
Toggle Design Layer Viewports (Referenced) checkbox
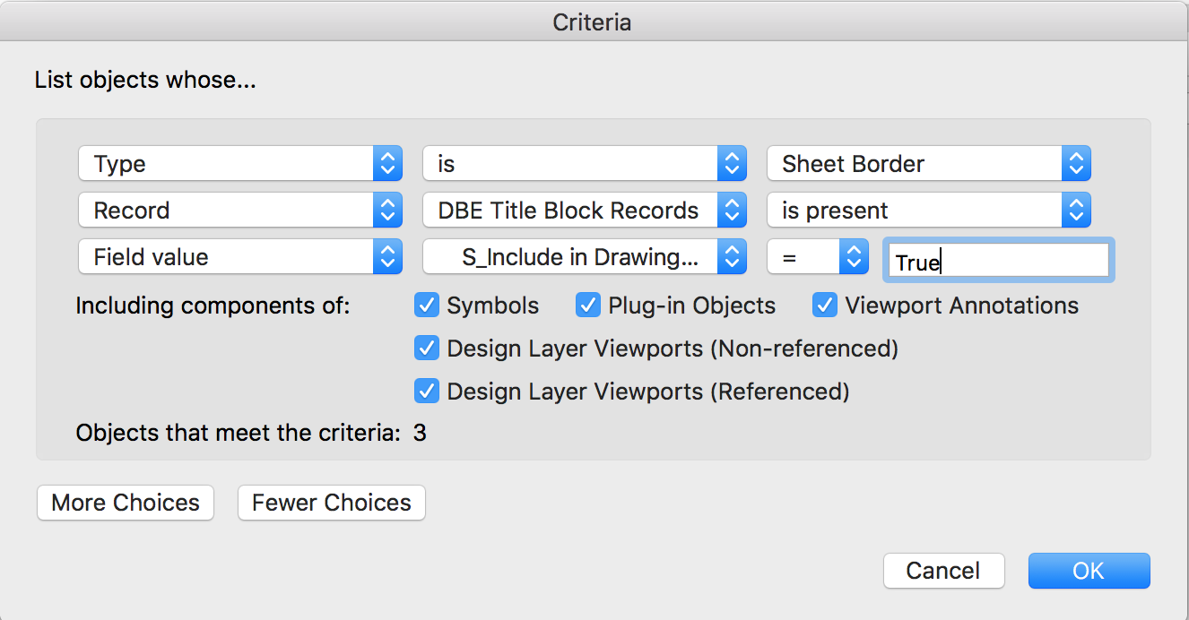click(427, 391)
